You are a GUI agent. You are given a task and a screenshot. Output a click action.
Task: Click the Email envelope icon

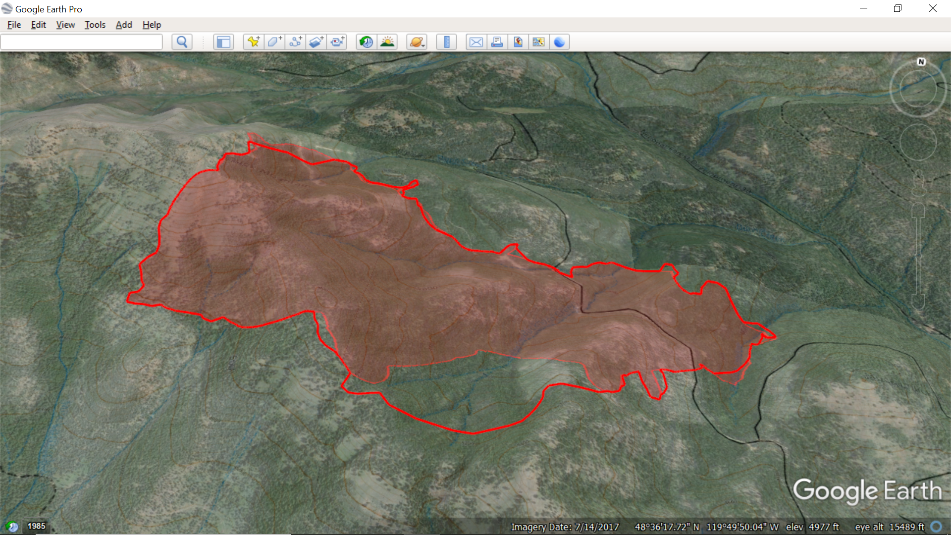tap(476, 42)
